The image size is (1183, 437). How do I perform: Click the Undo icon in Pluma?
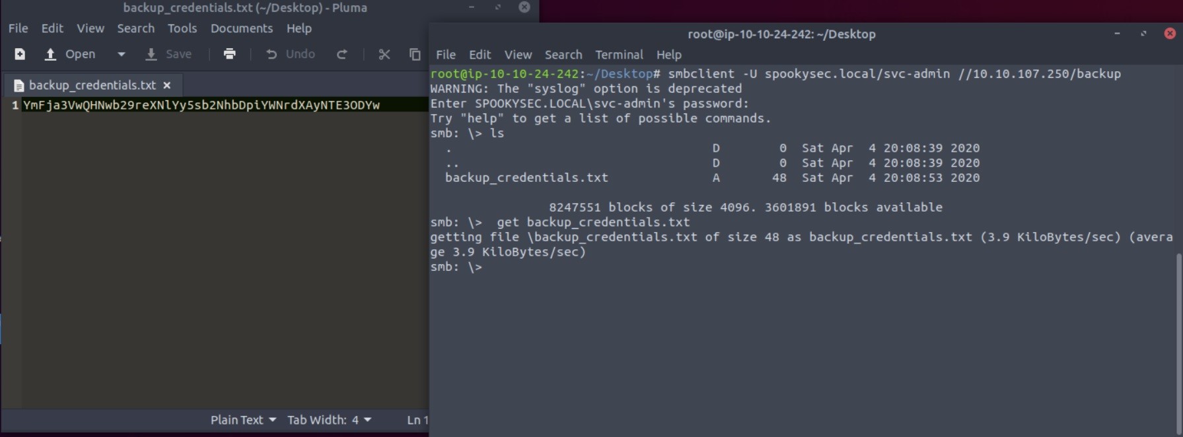click(271, 54)
